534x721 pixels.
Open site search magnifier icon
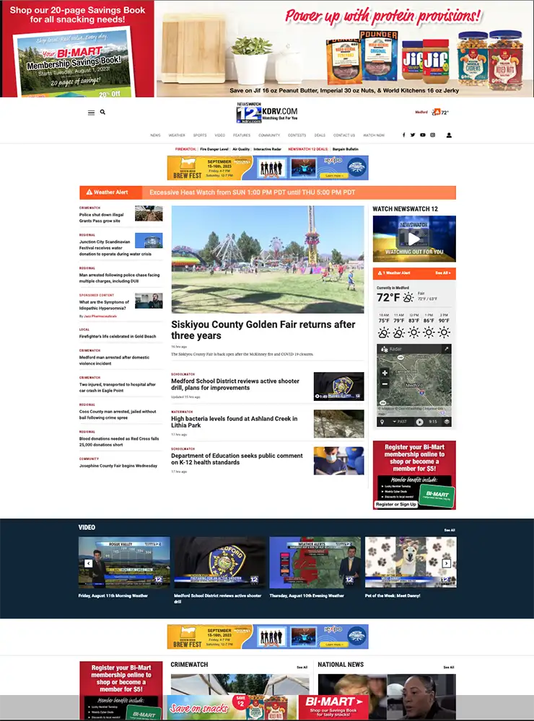click(102, 112)
